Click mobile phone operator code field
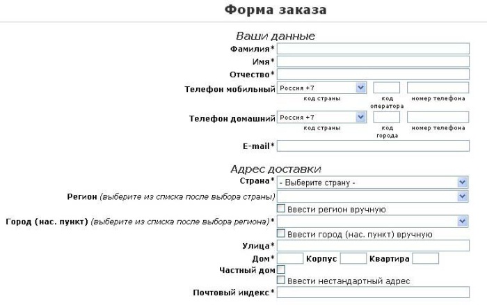 (386, 88)
